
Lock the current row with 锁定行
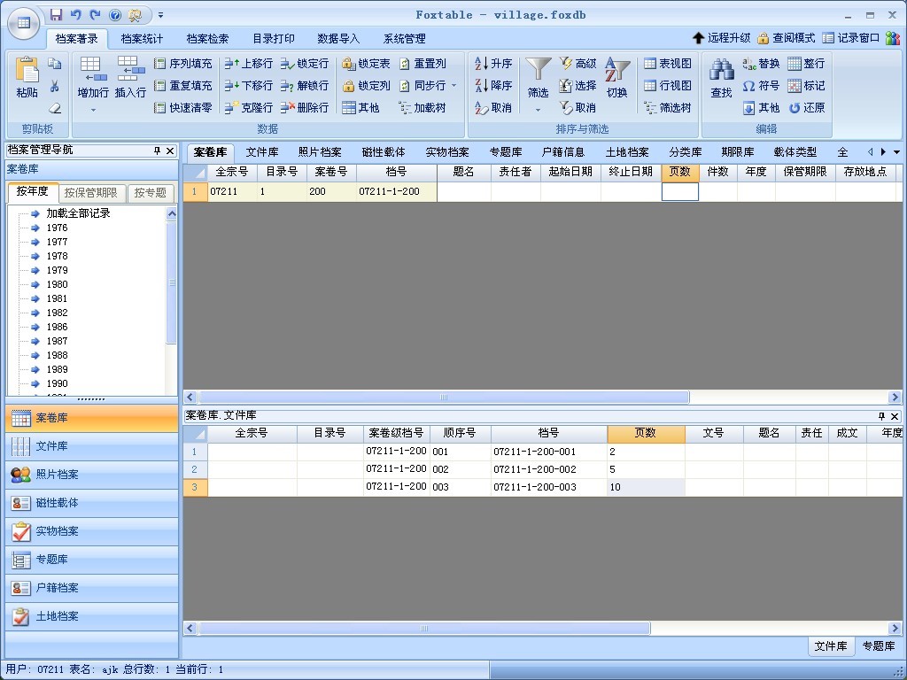coord(305,64)
